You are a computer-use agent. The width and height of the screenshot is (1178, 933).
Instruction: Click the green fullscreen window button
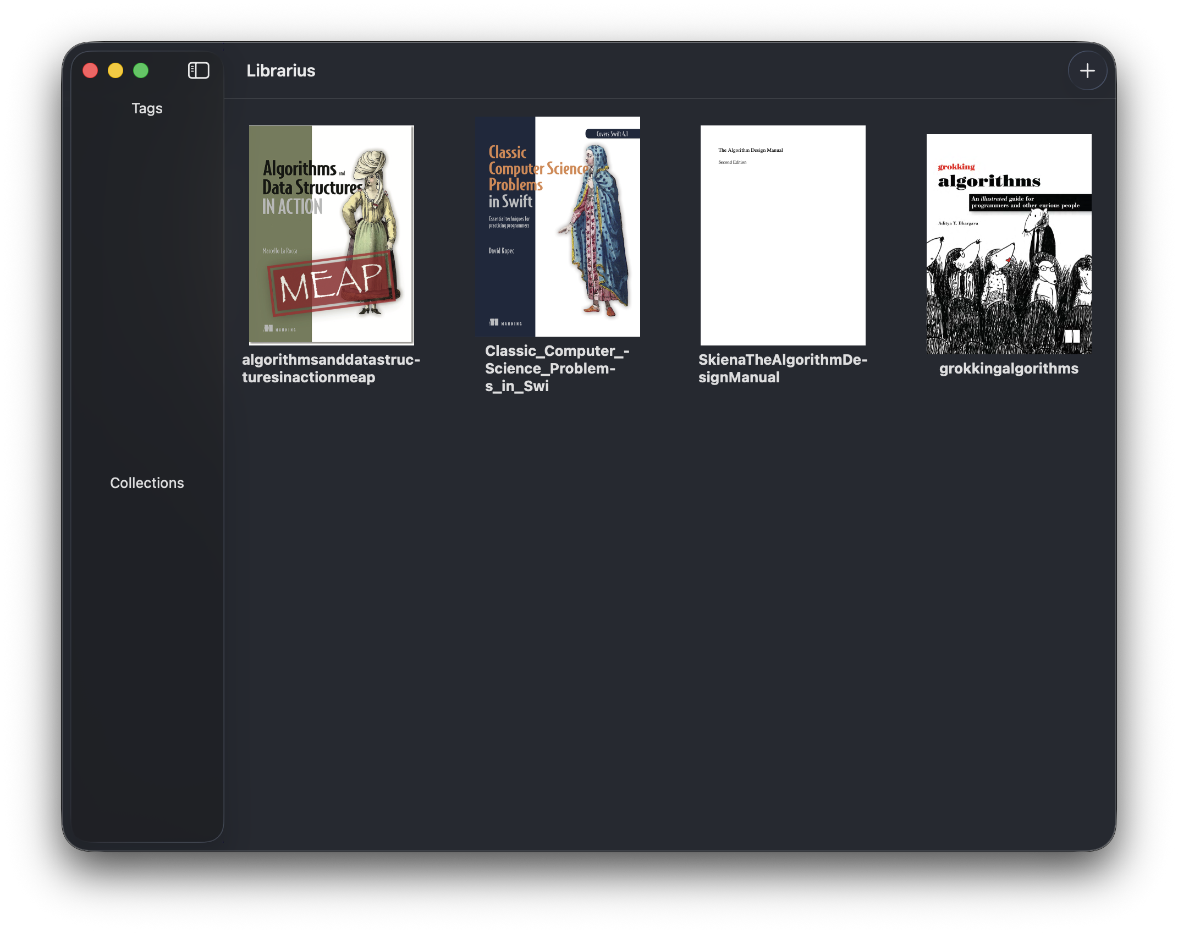click(141, 70)
